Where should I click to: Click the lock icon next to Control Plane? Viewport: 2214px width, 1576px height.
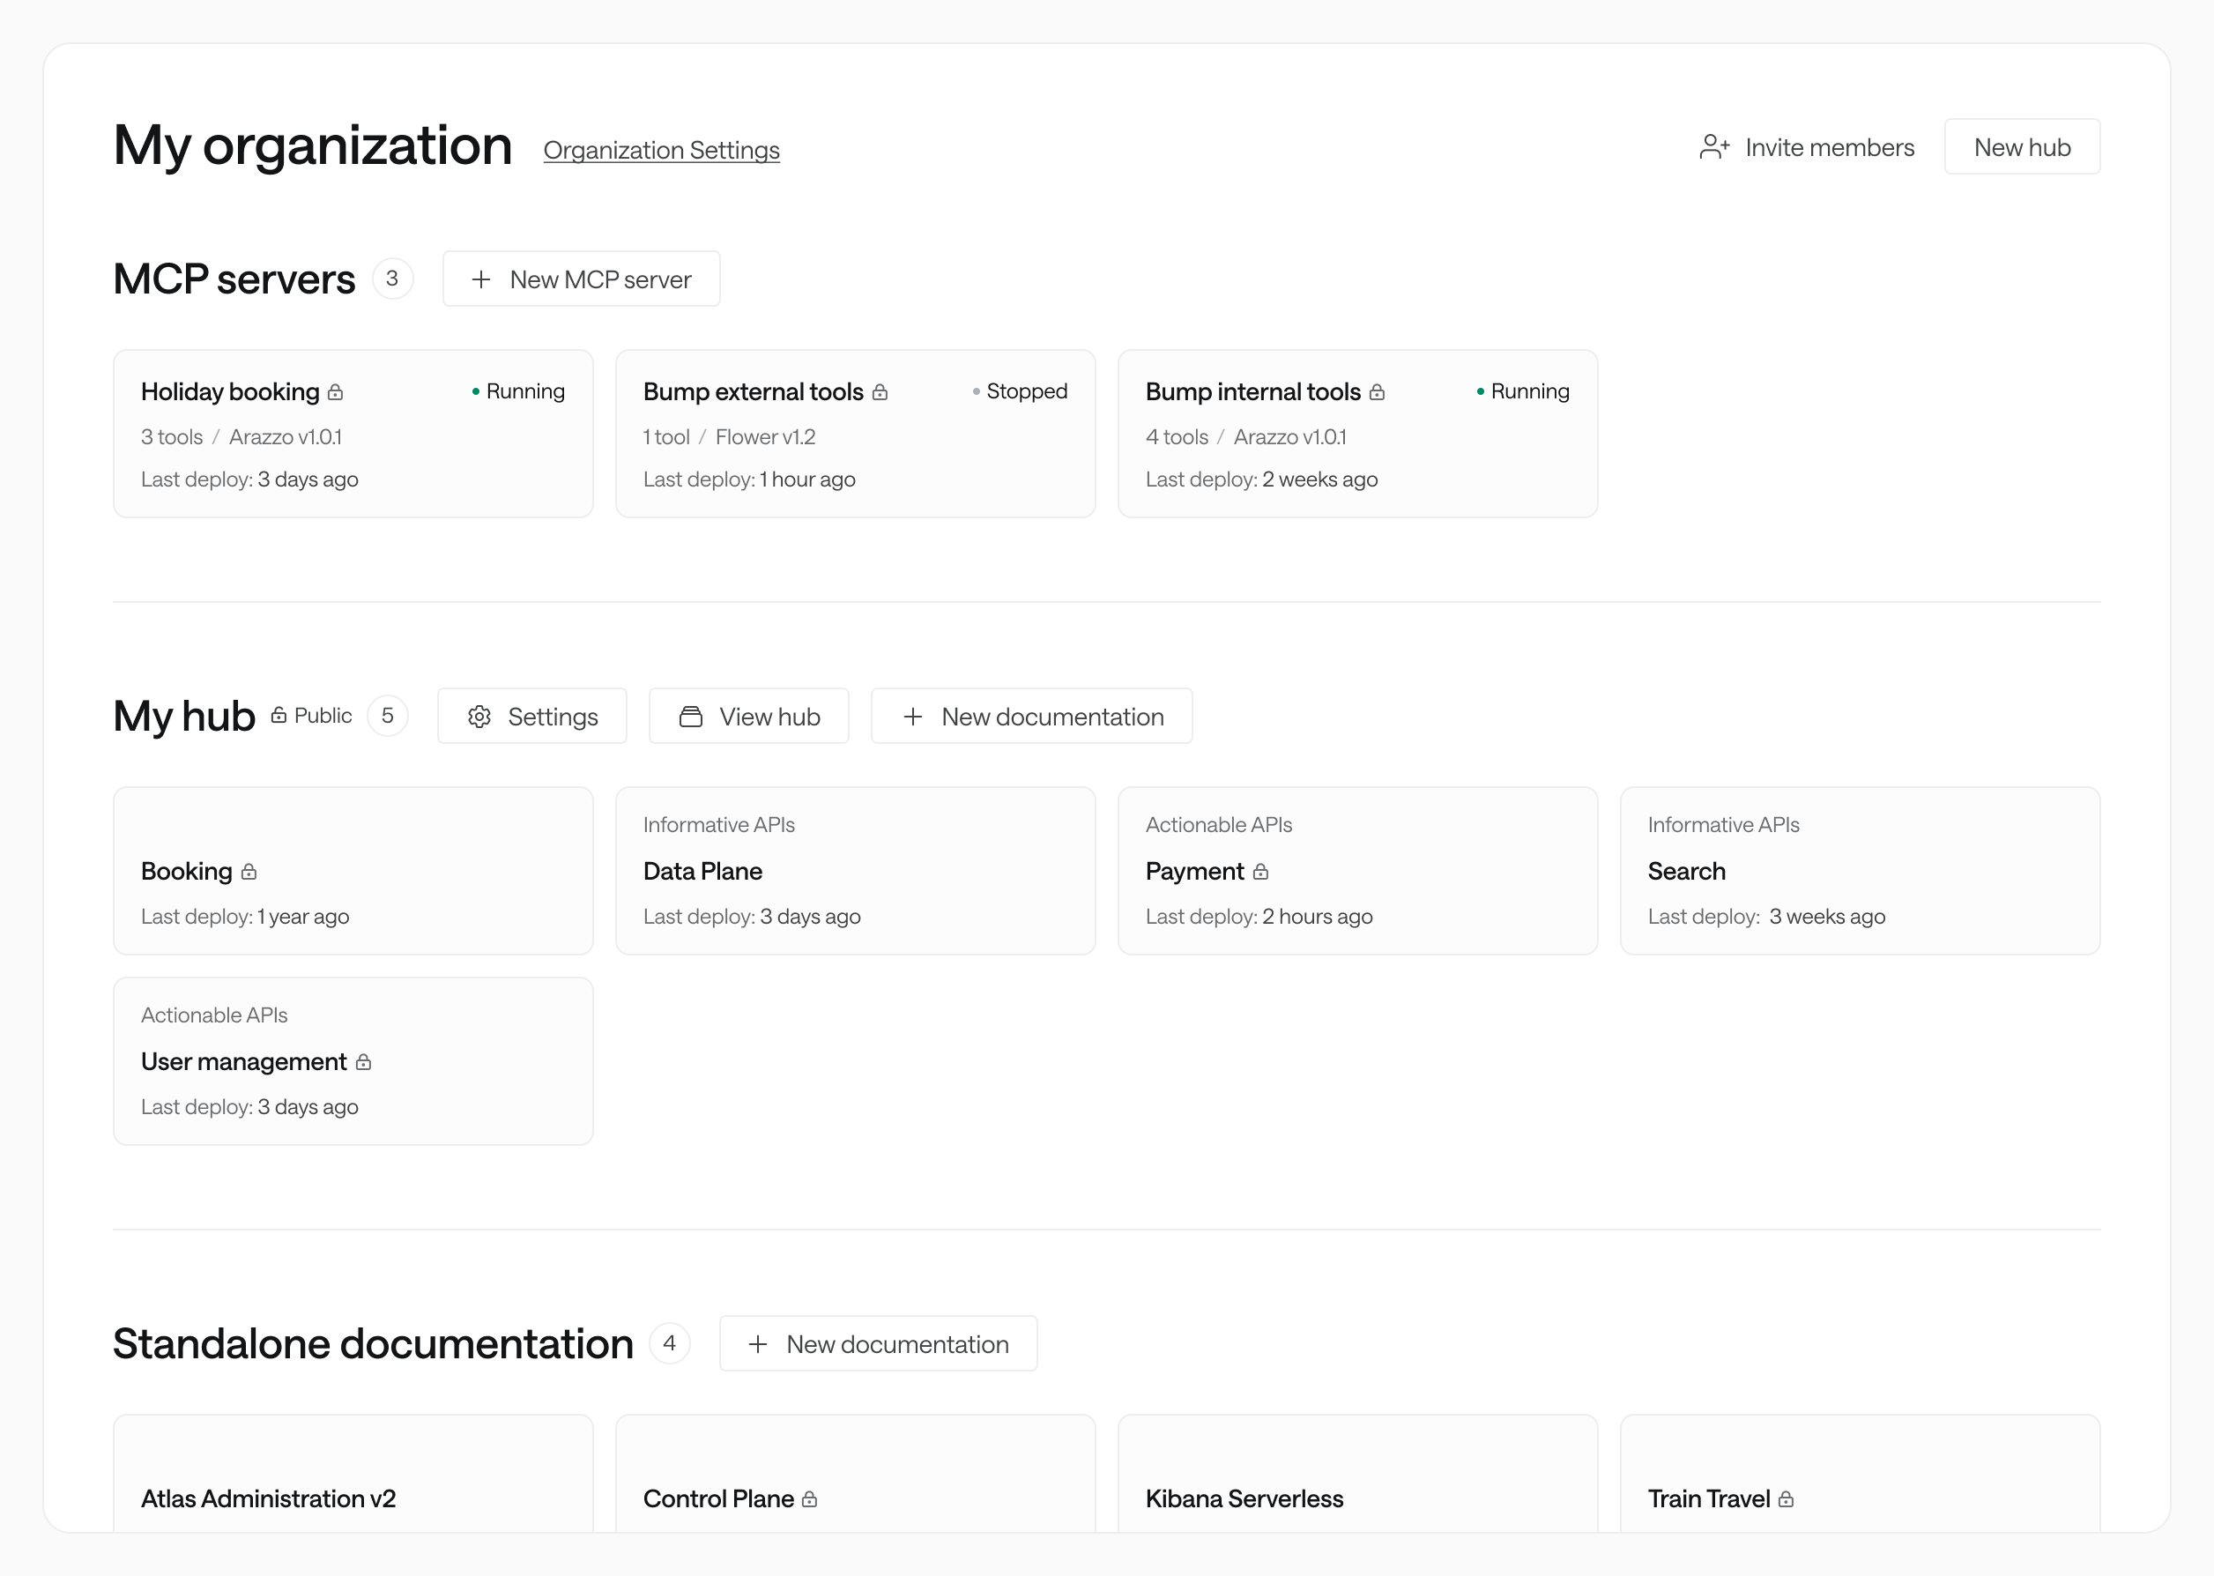point(813,1498)
